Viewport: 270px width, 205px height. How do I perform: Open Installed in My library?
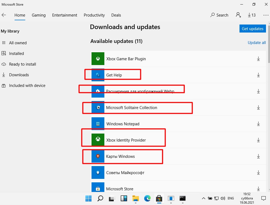click(x=13, y=54)
